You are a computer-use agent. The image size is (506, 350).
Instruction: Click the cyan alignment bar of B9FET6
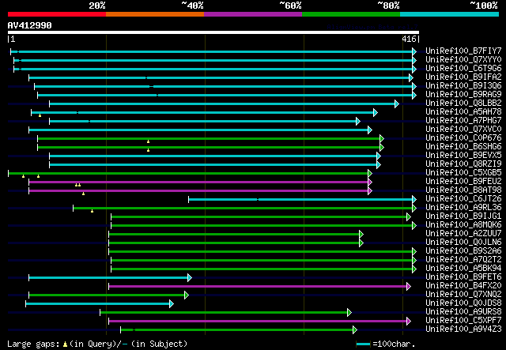pyautogui.click(x=108, y=278)
